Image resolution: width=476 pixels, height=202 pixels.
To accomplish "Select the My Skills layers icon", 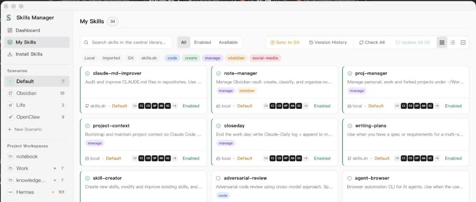I will (x=10, y=42).
